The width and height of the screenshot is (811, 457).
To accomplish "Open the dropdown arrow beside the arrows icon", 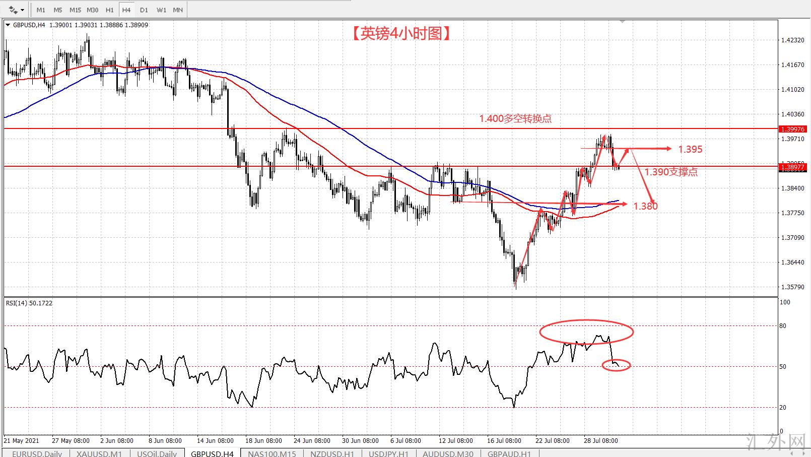I will pos(22,10).
